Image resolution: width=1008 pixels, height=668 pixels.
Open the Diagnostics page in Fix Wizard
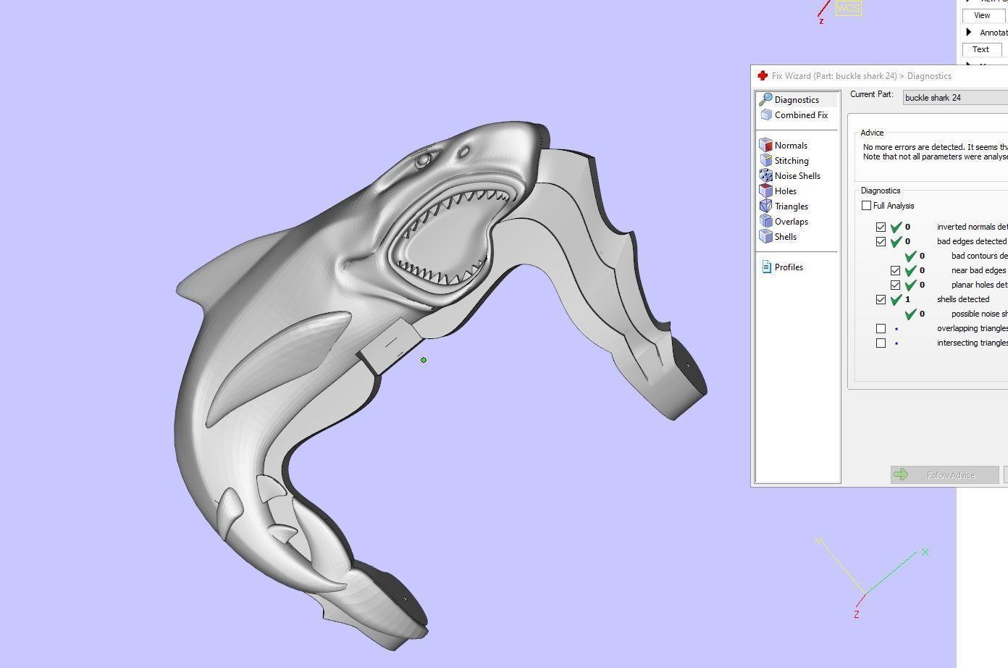[x=797, y=99]
